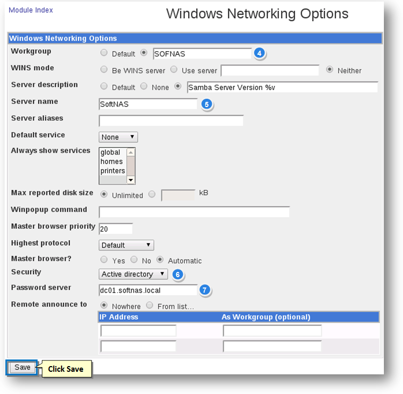
Task: Select Neither radio for WINS mode
Action: [330, 69]
